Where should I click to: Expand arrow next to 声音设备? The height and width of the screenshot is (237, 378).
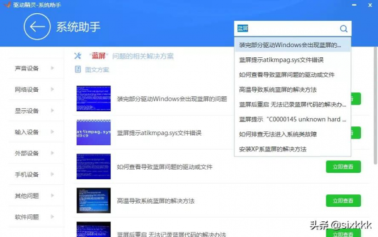(52, 68)
